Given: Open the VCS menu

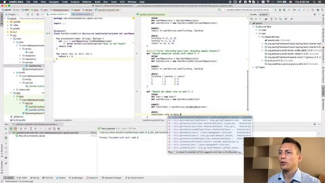Looking at the screenshot, I should [x=122, y=2].
